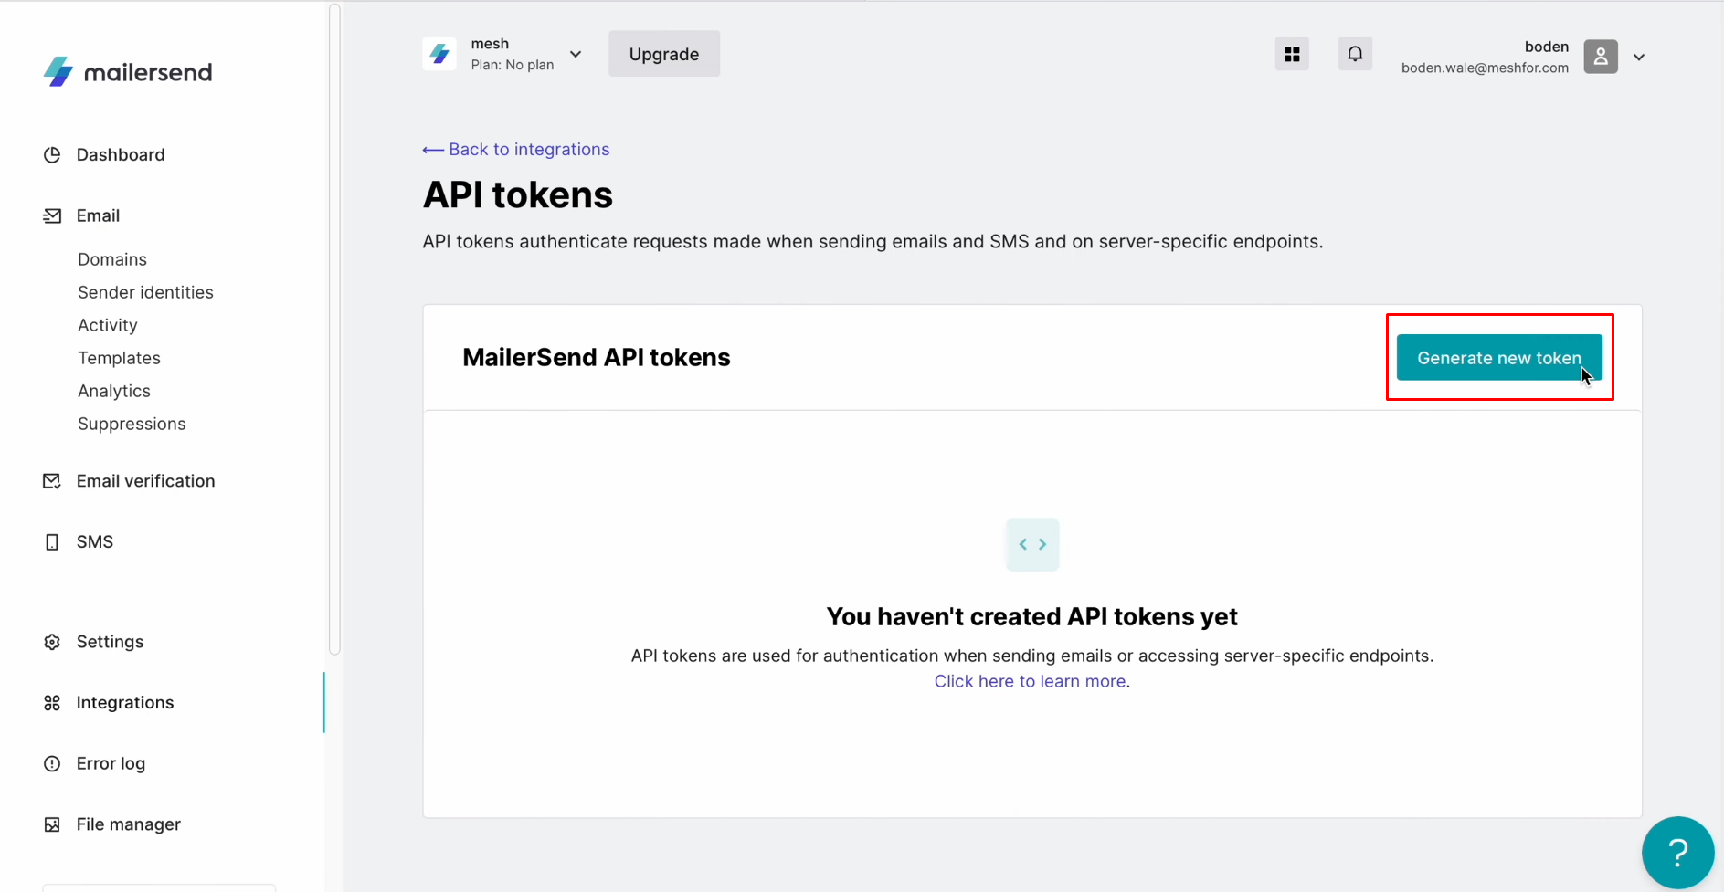This screenshot has width=1724, height=892.
Task: Click the 'Plan: No plan' text
Action: 513,65
